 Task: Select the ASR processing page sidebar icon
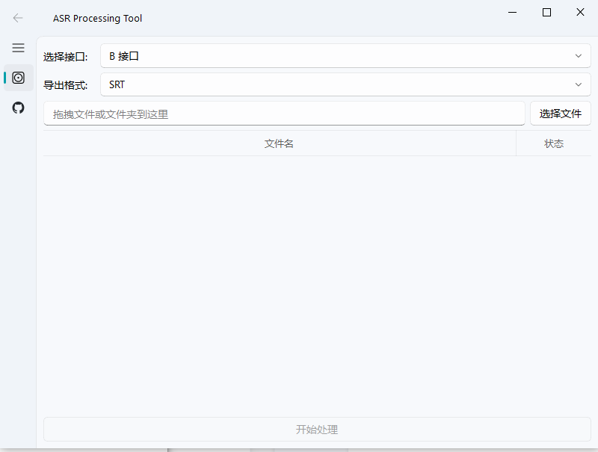18,78
